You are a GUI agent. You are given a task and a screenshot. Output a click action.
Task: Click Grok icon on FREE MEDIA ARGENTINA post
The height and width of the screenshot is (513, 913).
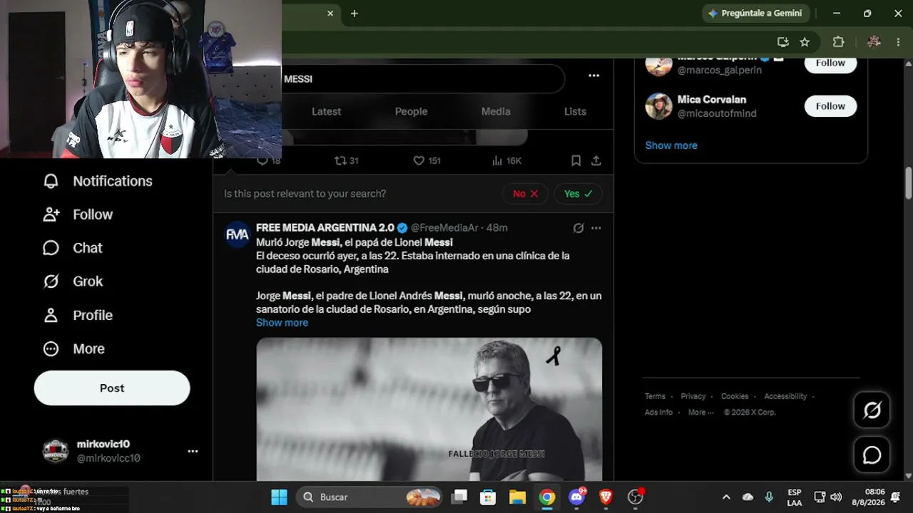pos(578,228)
